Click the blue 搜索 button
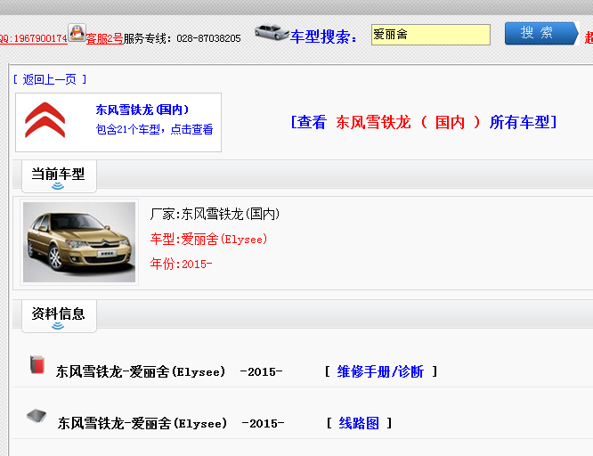 (541, 33)
